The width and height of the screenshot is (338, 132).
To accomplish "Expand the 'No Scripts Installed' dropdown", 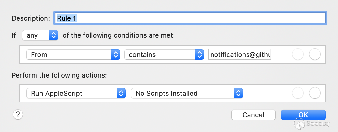I will [187, 93].
